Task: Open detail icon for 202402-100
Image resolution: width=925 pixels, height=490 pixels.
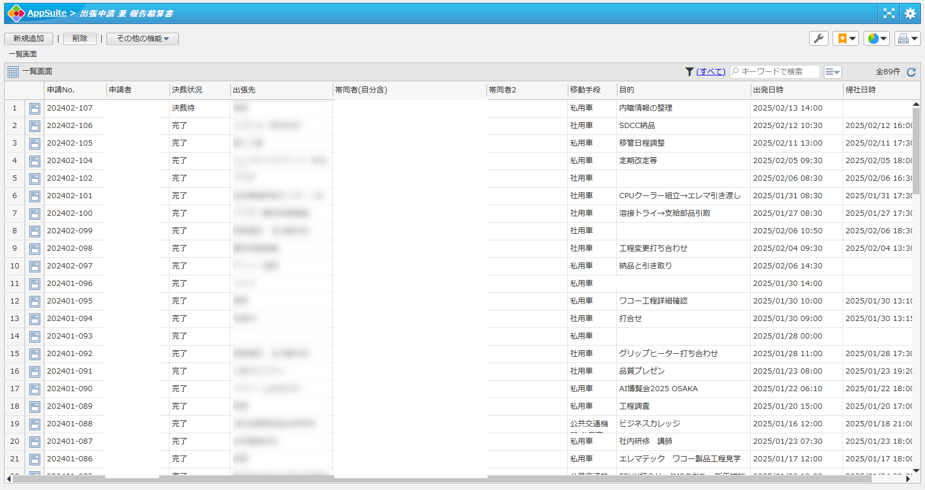Action: (35, 213)
